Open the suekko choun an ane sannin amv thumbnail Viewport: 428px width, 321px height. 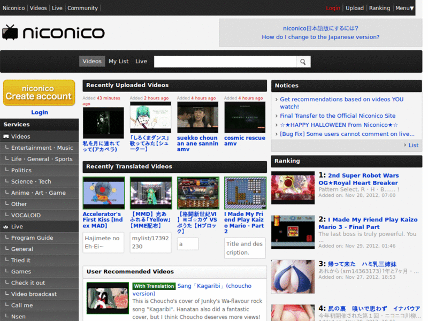[x=198, y=117]
